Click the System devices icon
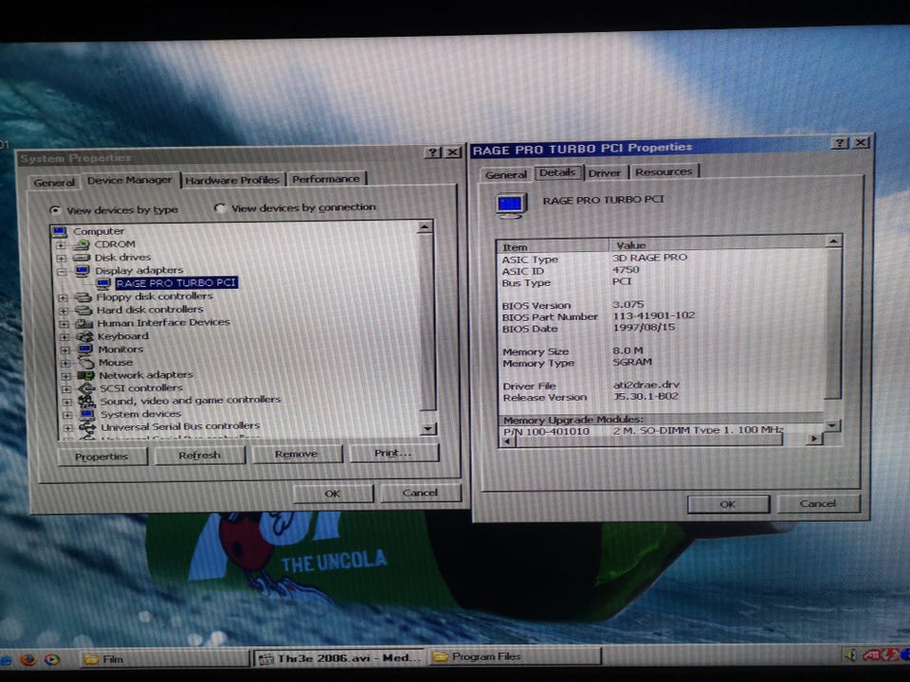Image resolution: width=910 pixels, height=682 pixels. coord(87,415)
